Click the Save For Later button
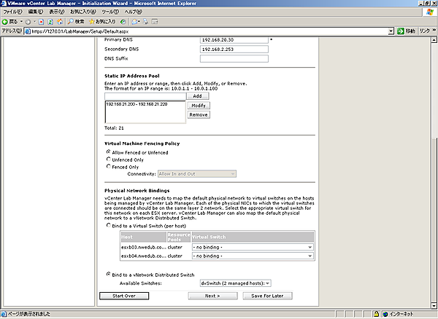The width and height of the screenshot is (438, 319). click(x=266, y=296)
